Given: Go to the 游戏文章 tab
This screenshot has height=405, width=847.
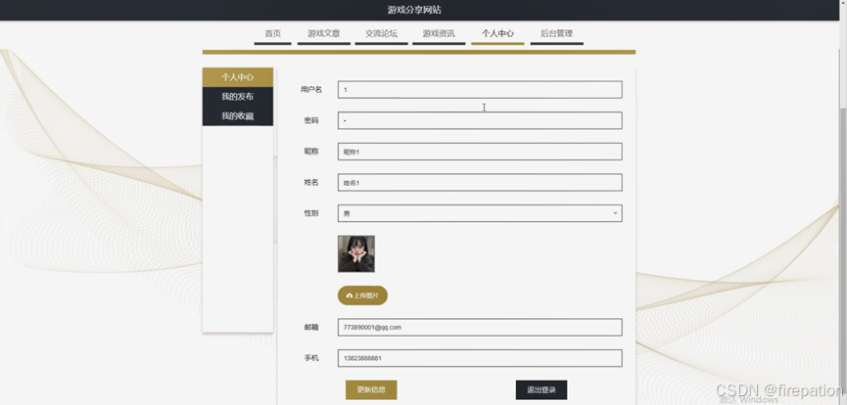Looking at the screenshot, I should coord(323,33).
